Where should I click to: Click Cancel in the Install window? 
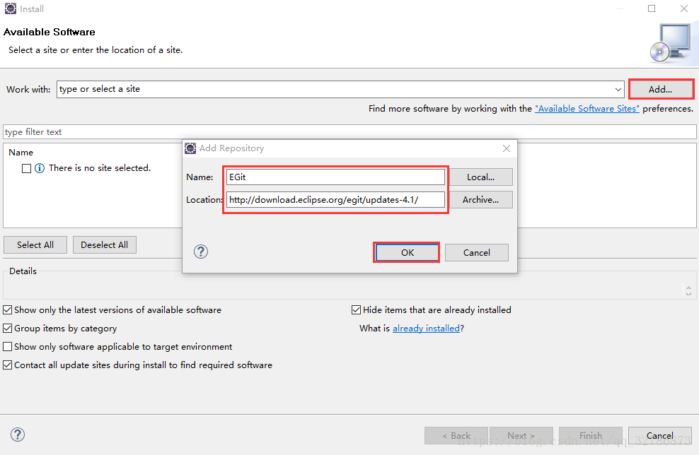coord(660,435)
